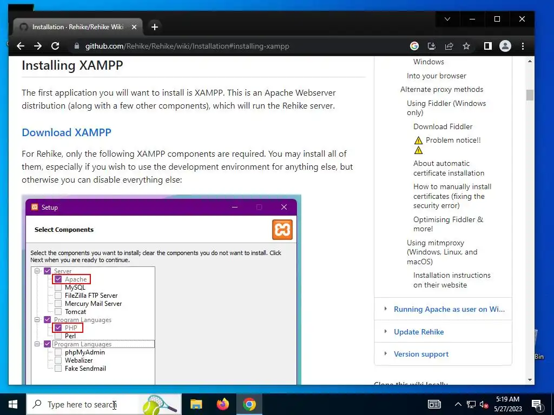Click the Tomcat checkbox
Screen dimensions: 554x415
click(58, 312)
